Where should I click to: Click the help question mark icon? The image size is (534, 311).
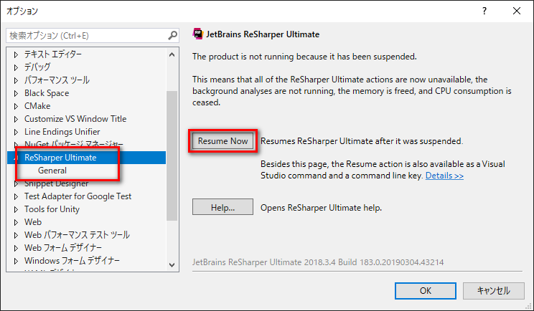pos(484,11)
